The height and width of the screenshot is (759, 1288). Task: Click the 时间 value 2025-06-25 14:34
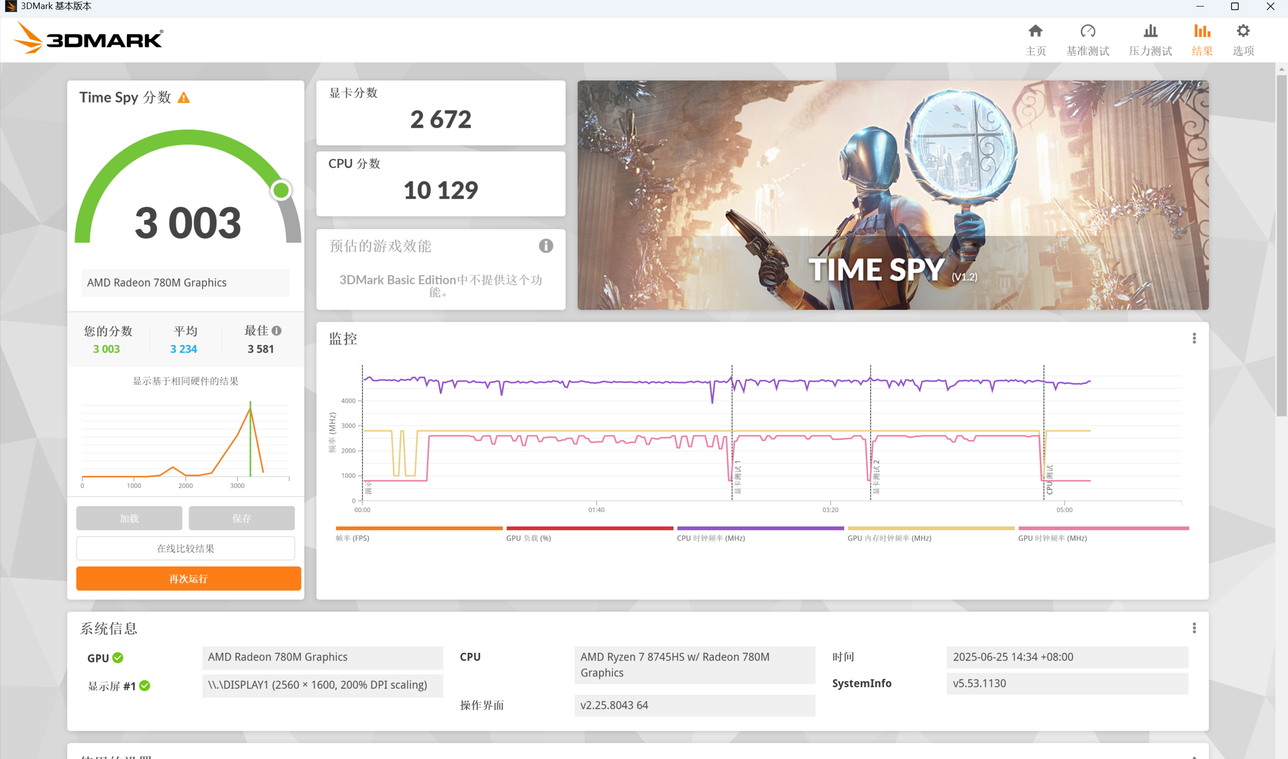(x=1067, y=657)
